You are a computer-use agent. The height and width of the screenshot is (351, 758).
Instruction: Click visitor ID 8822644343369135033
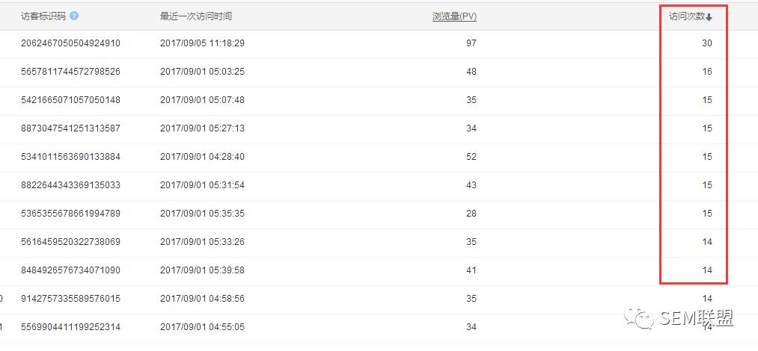(70, 185)
